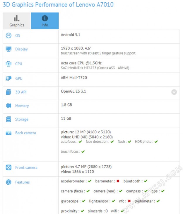This screenshot has width=183, height=214.
Task: Click the autofocus green checkmark
Action: tap(81, 142)
